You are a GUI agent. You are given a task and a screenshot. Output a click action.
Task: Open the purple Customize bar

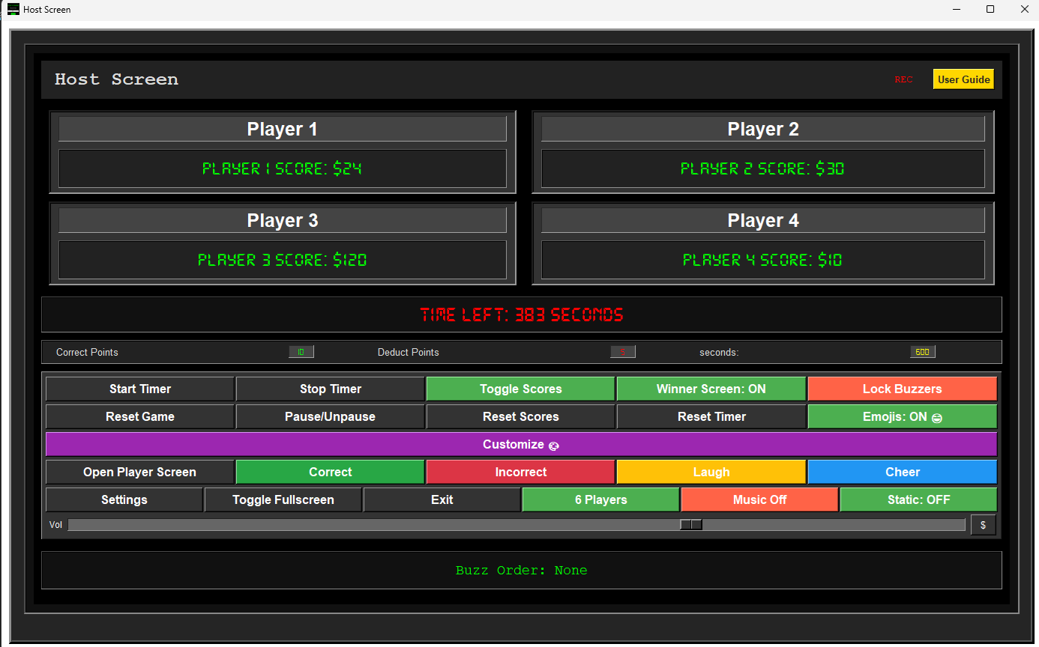(x=521, y=444)
